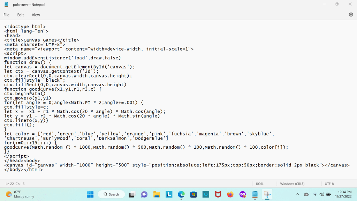This screenshot has height=201, width=357.
Task: Open the weather widget showing 87°F
Action: 20,194
